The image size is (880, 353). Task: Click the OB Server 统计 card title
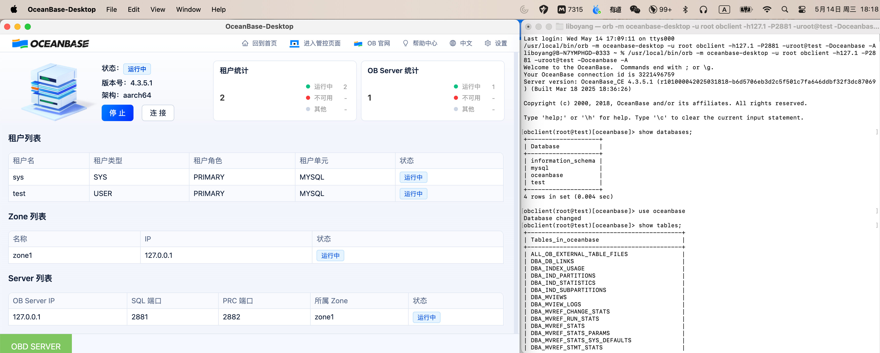(393, 71)
